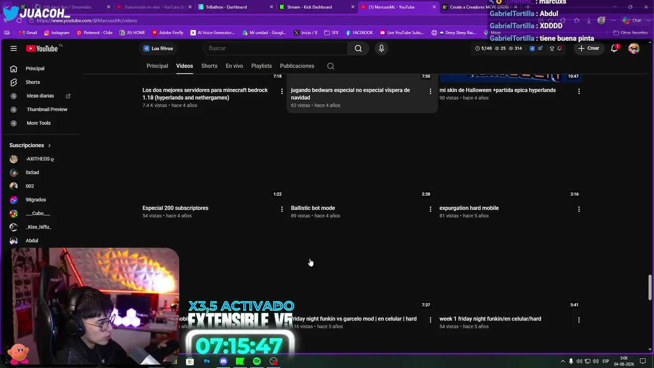
Task: Switch to the channel Shorts tab
Action: 209,66
